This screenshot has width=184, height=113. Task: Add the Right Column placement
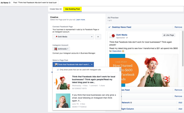coord(180,109)
